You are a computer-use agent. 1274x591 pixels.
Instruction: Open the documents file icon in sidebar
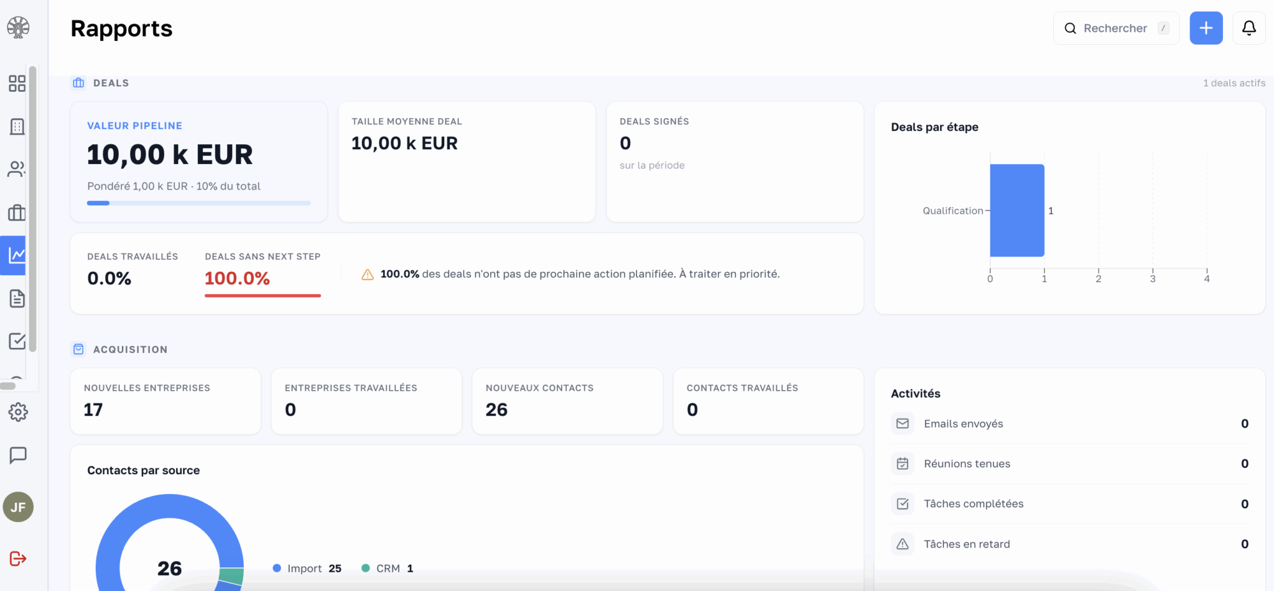(17, 298)
